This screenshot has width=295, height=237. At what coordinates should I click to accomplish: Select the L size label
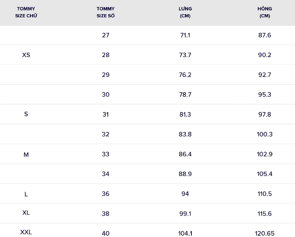tap(26, 194)
